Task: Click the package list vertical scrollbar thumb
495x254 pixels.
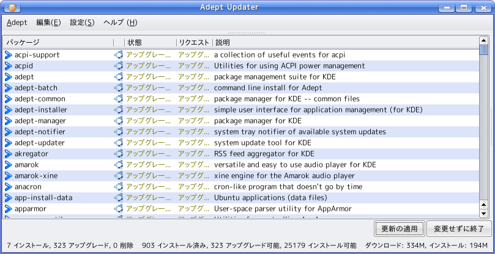Action: (x=483, y=50)
